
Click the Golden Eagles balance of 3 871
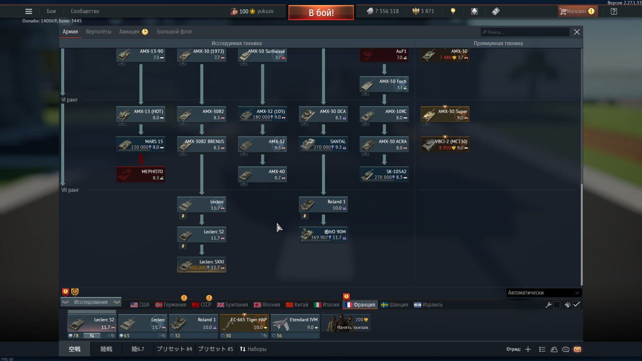coord(423,12)
